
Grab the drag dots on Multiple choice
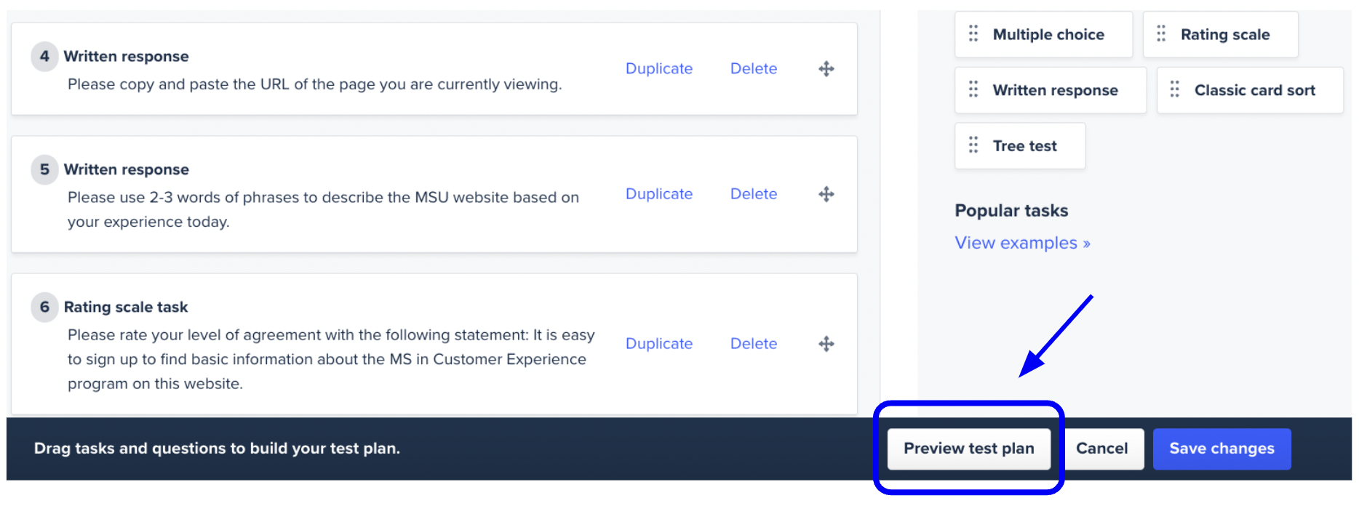[x=973, y=34]
